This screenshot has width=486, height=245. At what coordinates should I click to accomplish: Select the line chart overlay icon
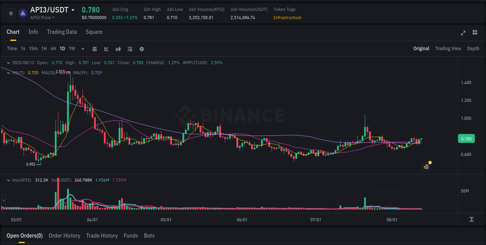[x=106, y=49]
